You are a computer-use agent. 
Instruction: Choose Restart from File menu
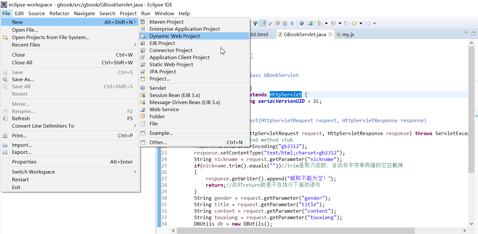(70, 179)
